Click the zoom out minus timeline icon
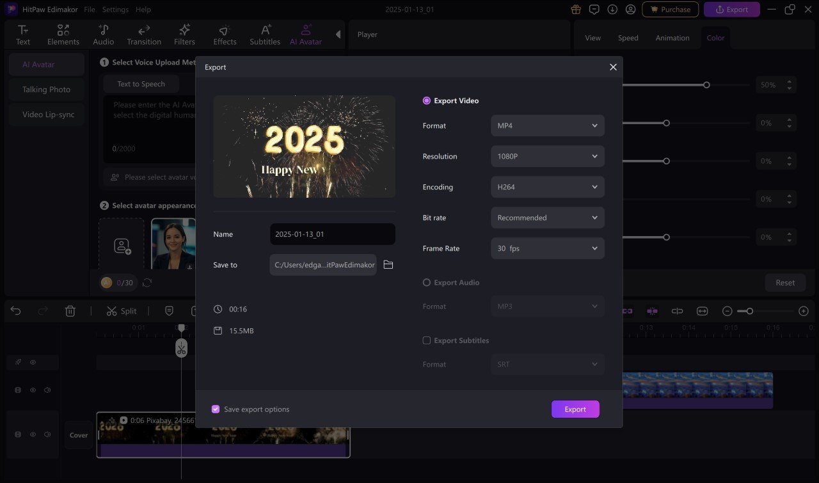This screenshot has width=819, height=483. pyautogui.click(x=728, y=311)
